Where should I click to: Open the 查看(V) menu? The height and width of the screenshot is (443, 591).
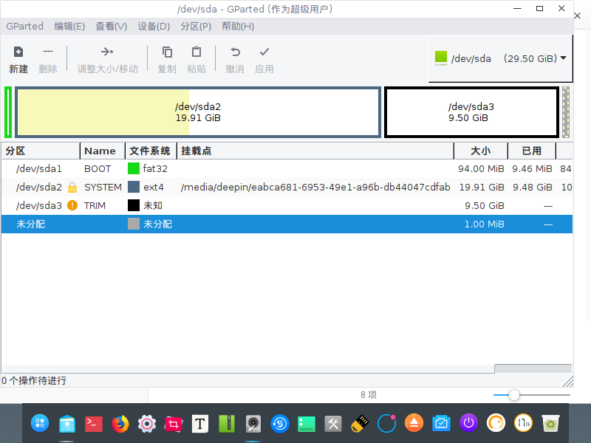pos(112,27)
